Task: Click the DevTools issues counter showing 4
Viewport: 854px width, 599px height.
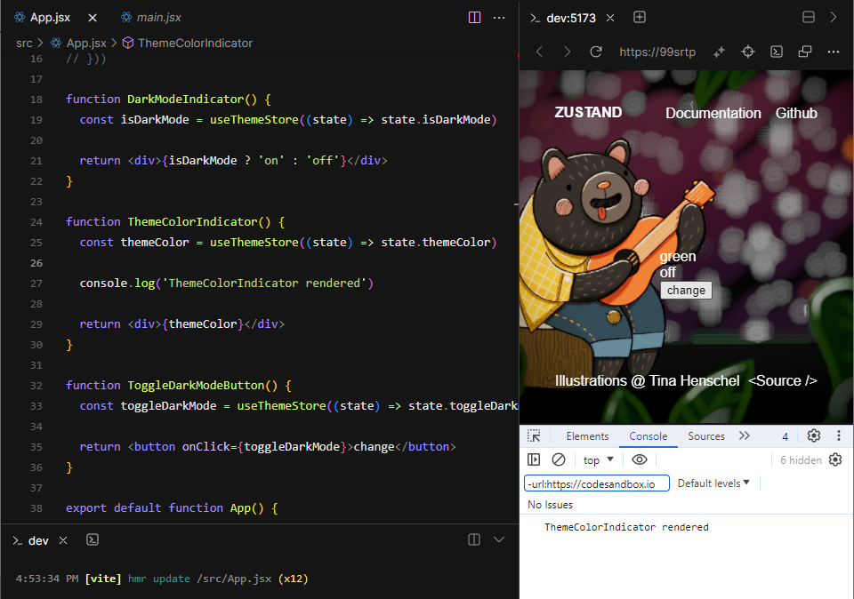Action: pyautogui.click(x=785, y=436)
